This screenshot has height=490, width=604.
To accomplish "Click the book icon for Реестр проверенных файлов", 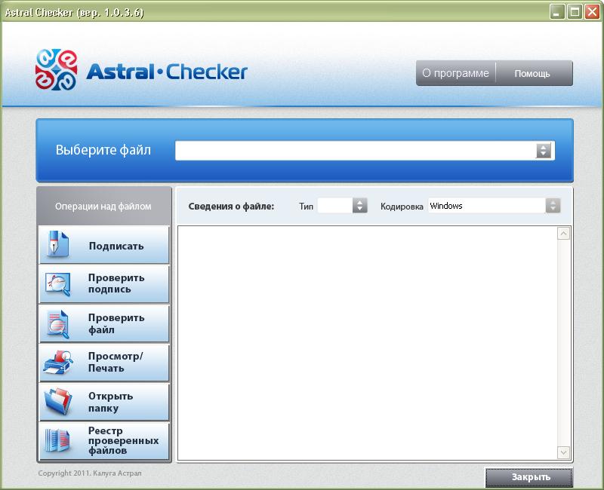I will (57, 440).
